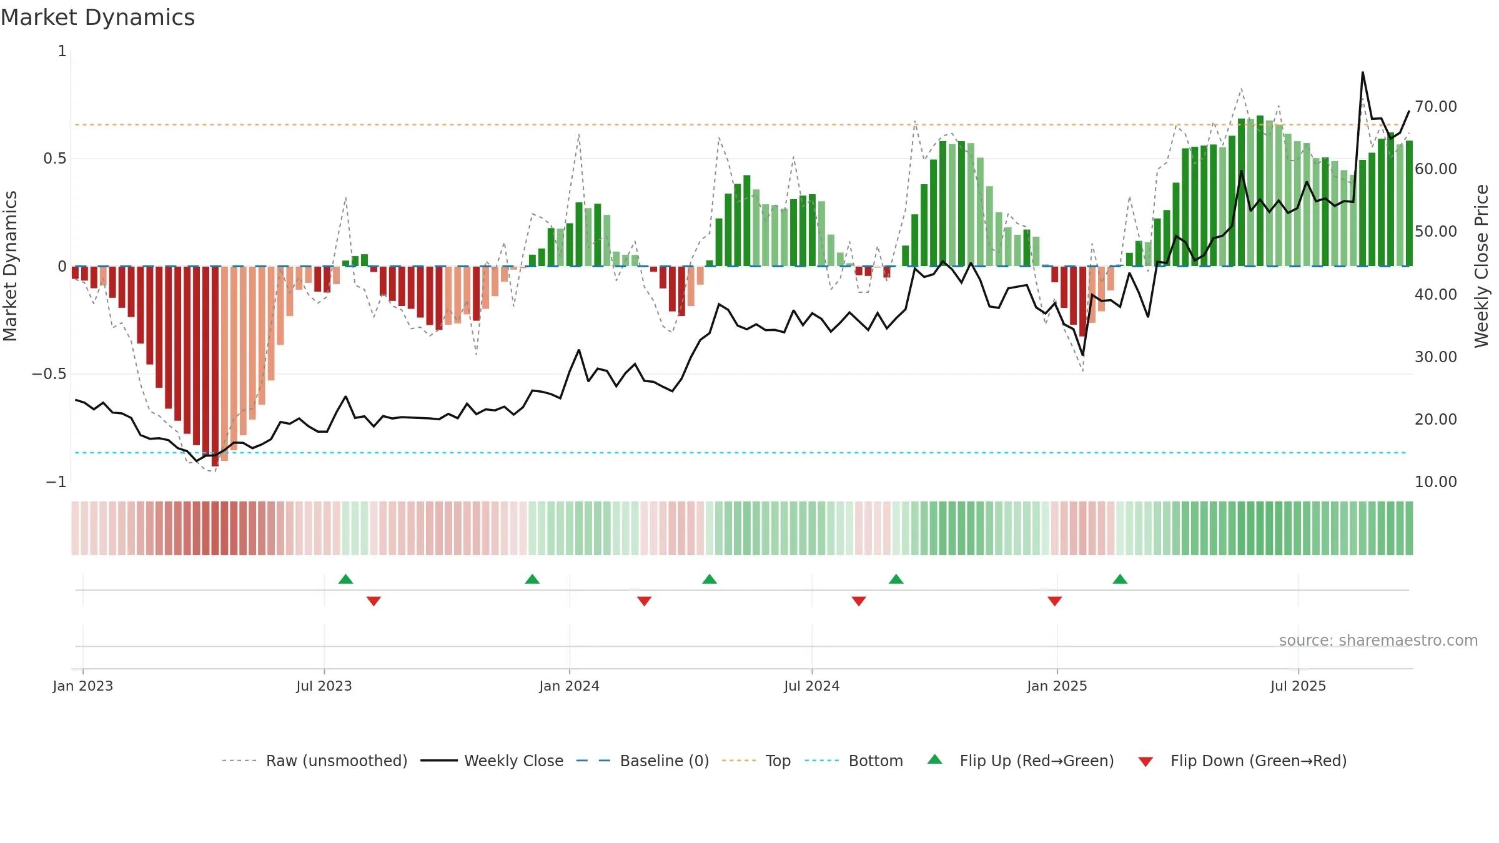
Task: Click the flip-down marker after Jul 2023
Action: (374, 601)
